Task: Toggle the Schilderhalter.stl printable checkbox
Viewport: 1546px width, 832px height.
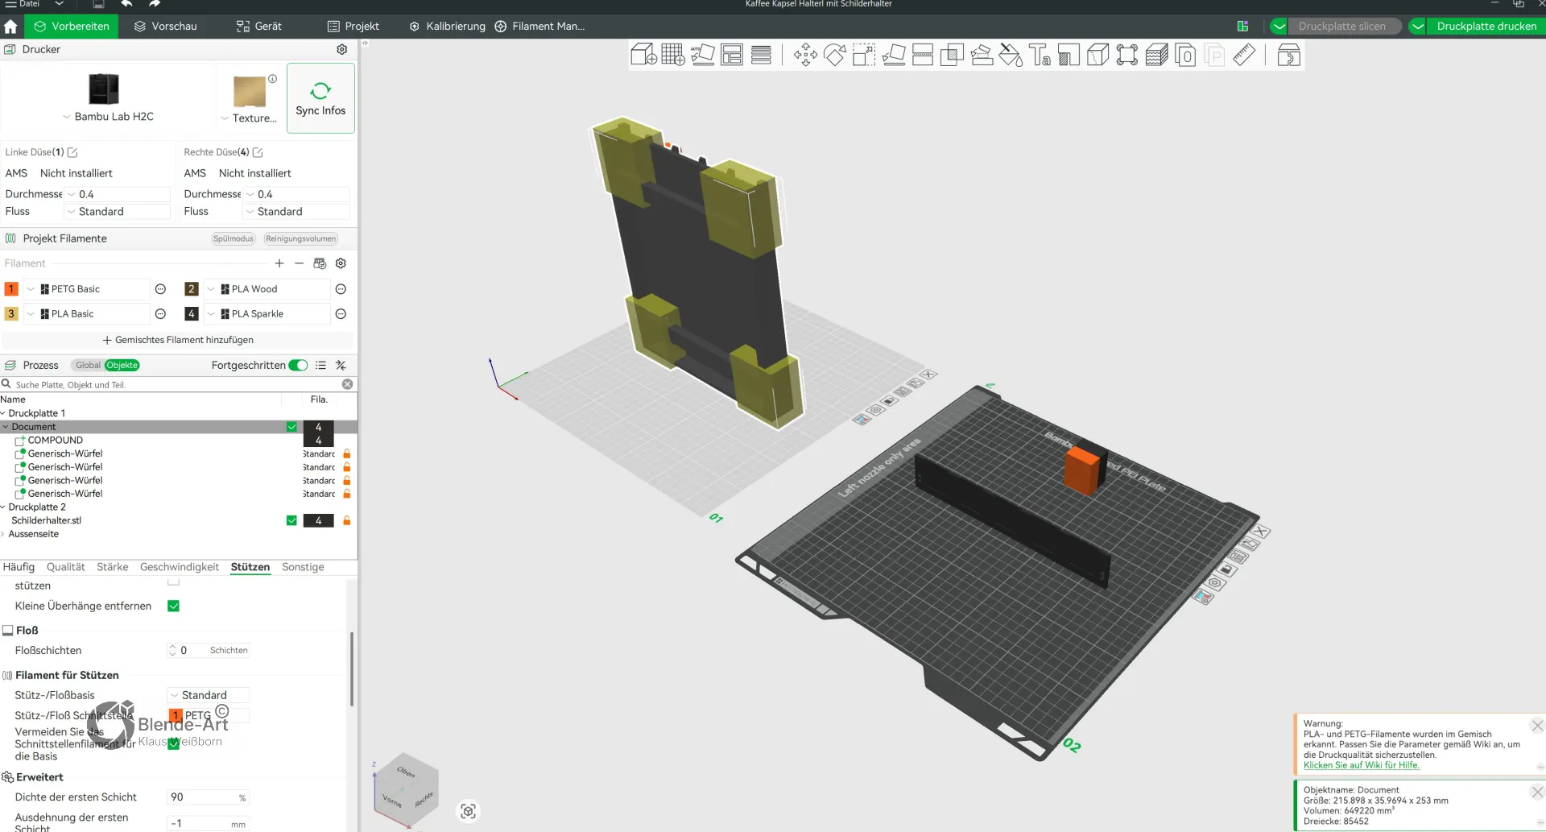Action: pos(291,520)
